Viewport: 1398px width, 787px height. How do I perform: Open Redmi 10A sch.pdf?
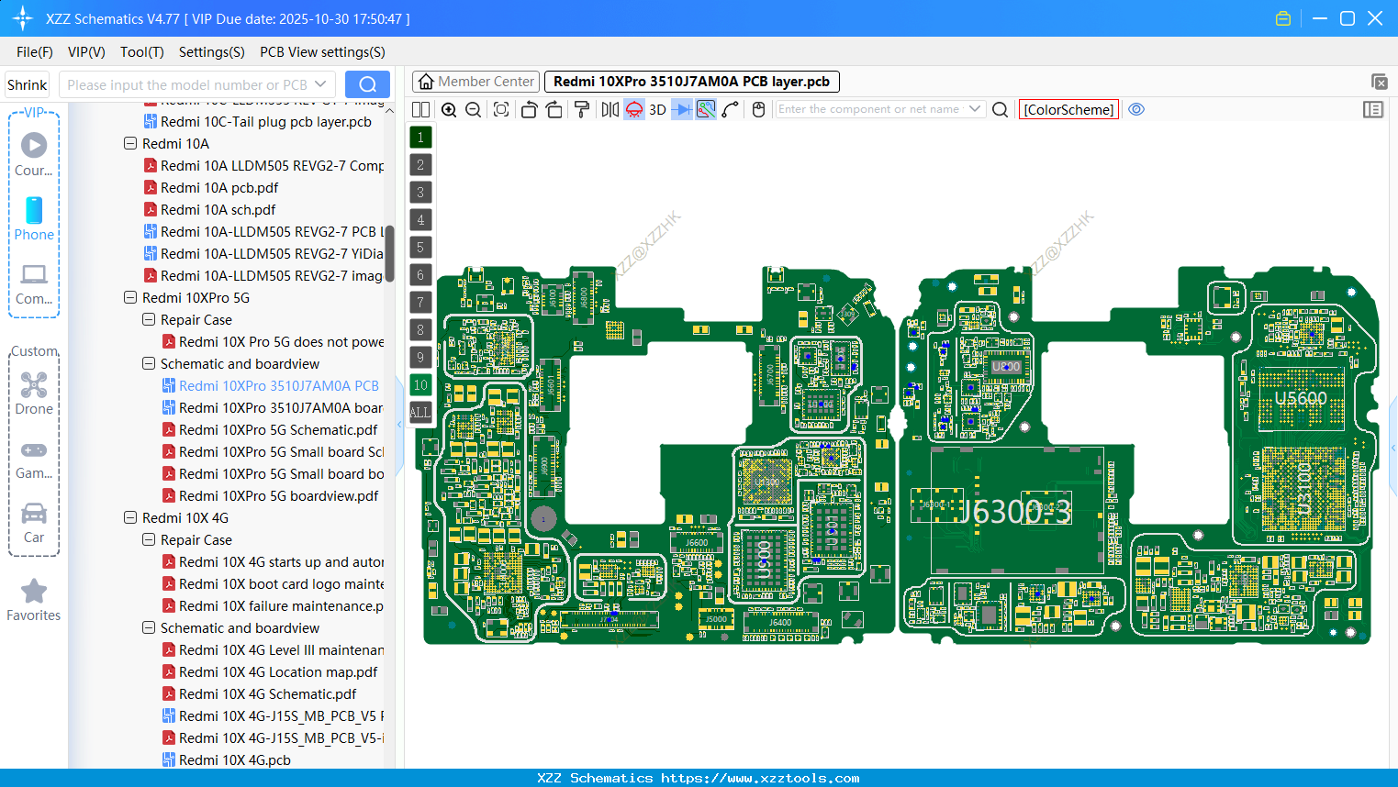pyautogui.click(x=218, y=209)
